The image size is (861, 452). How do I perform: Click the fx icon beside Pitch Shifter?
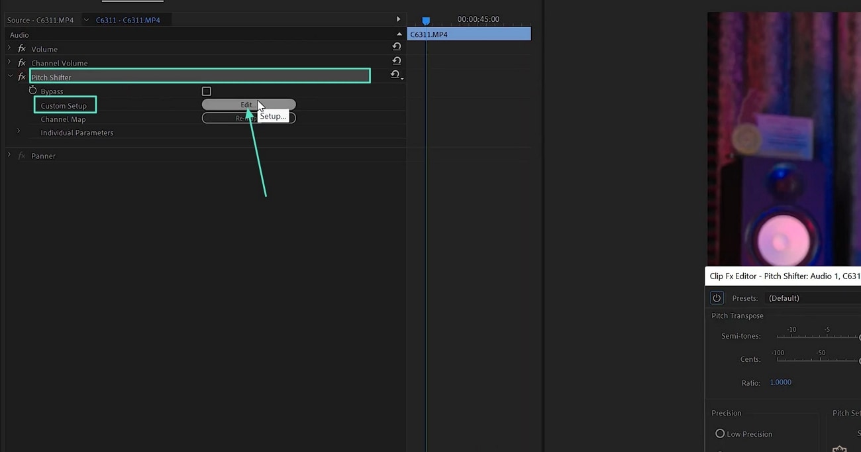[22, 76]
